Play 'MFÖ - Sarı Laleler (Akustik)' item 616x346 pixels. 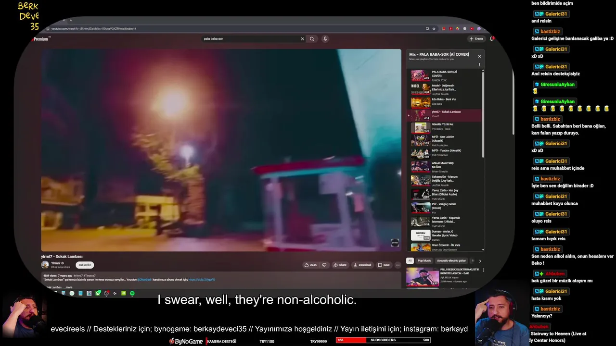(x=445, y=140)
